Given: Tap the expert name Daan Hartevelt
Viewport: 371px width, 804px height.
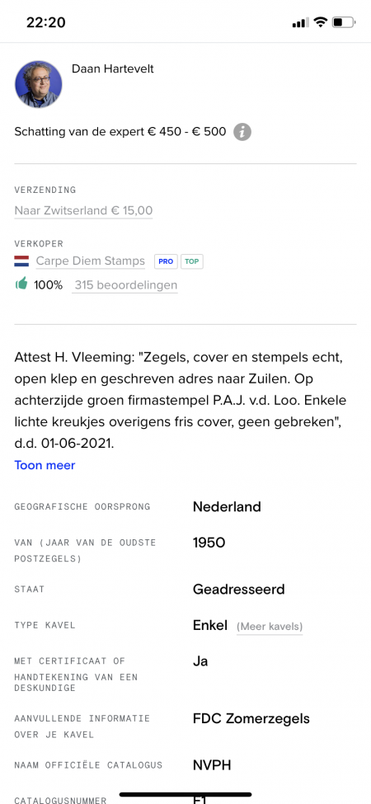Looking at the screenshot, I should tap(113, 69).
